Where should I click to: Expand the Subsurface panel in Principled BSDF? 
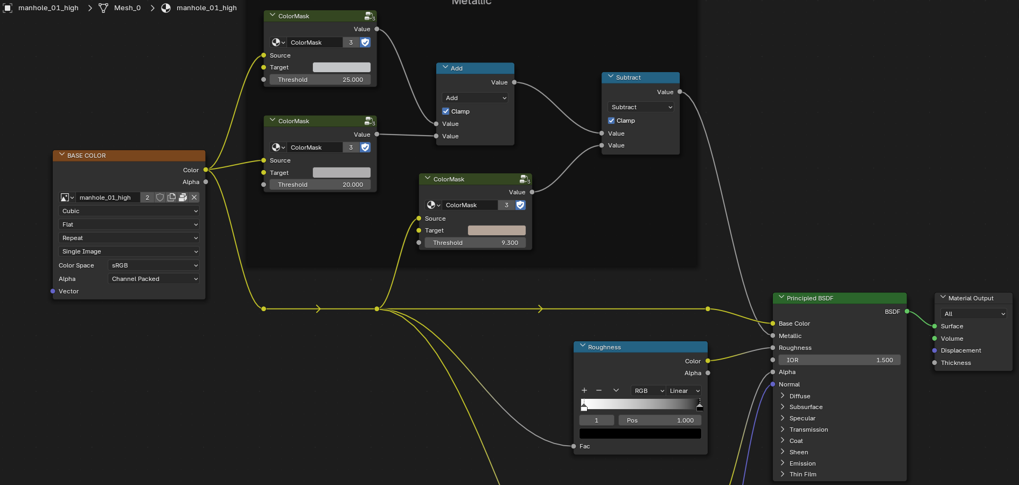coord(806,407)
